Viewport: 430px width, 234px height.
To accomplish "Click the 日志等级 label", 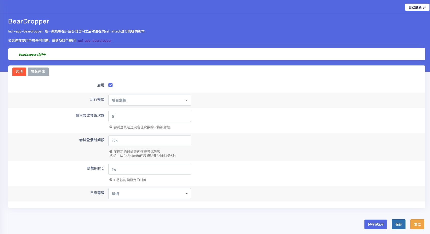I will [x=97, y=193].
